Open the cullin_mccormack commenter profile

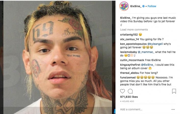pyautogui.click(x=132, y=60)
